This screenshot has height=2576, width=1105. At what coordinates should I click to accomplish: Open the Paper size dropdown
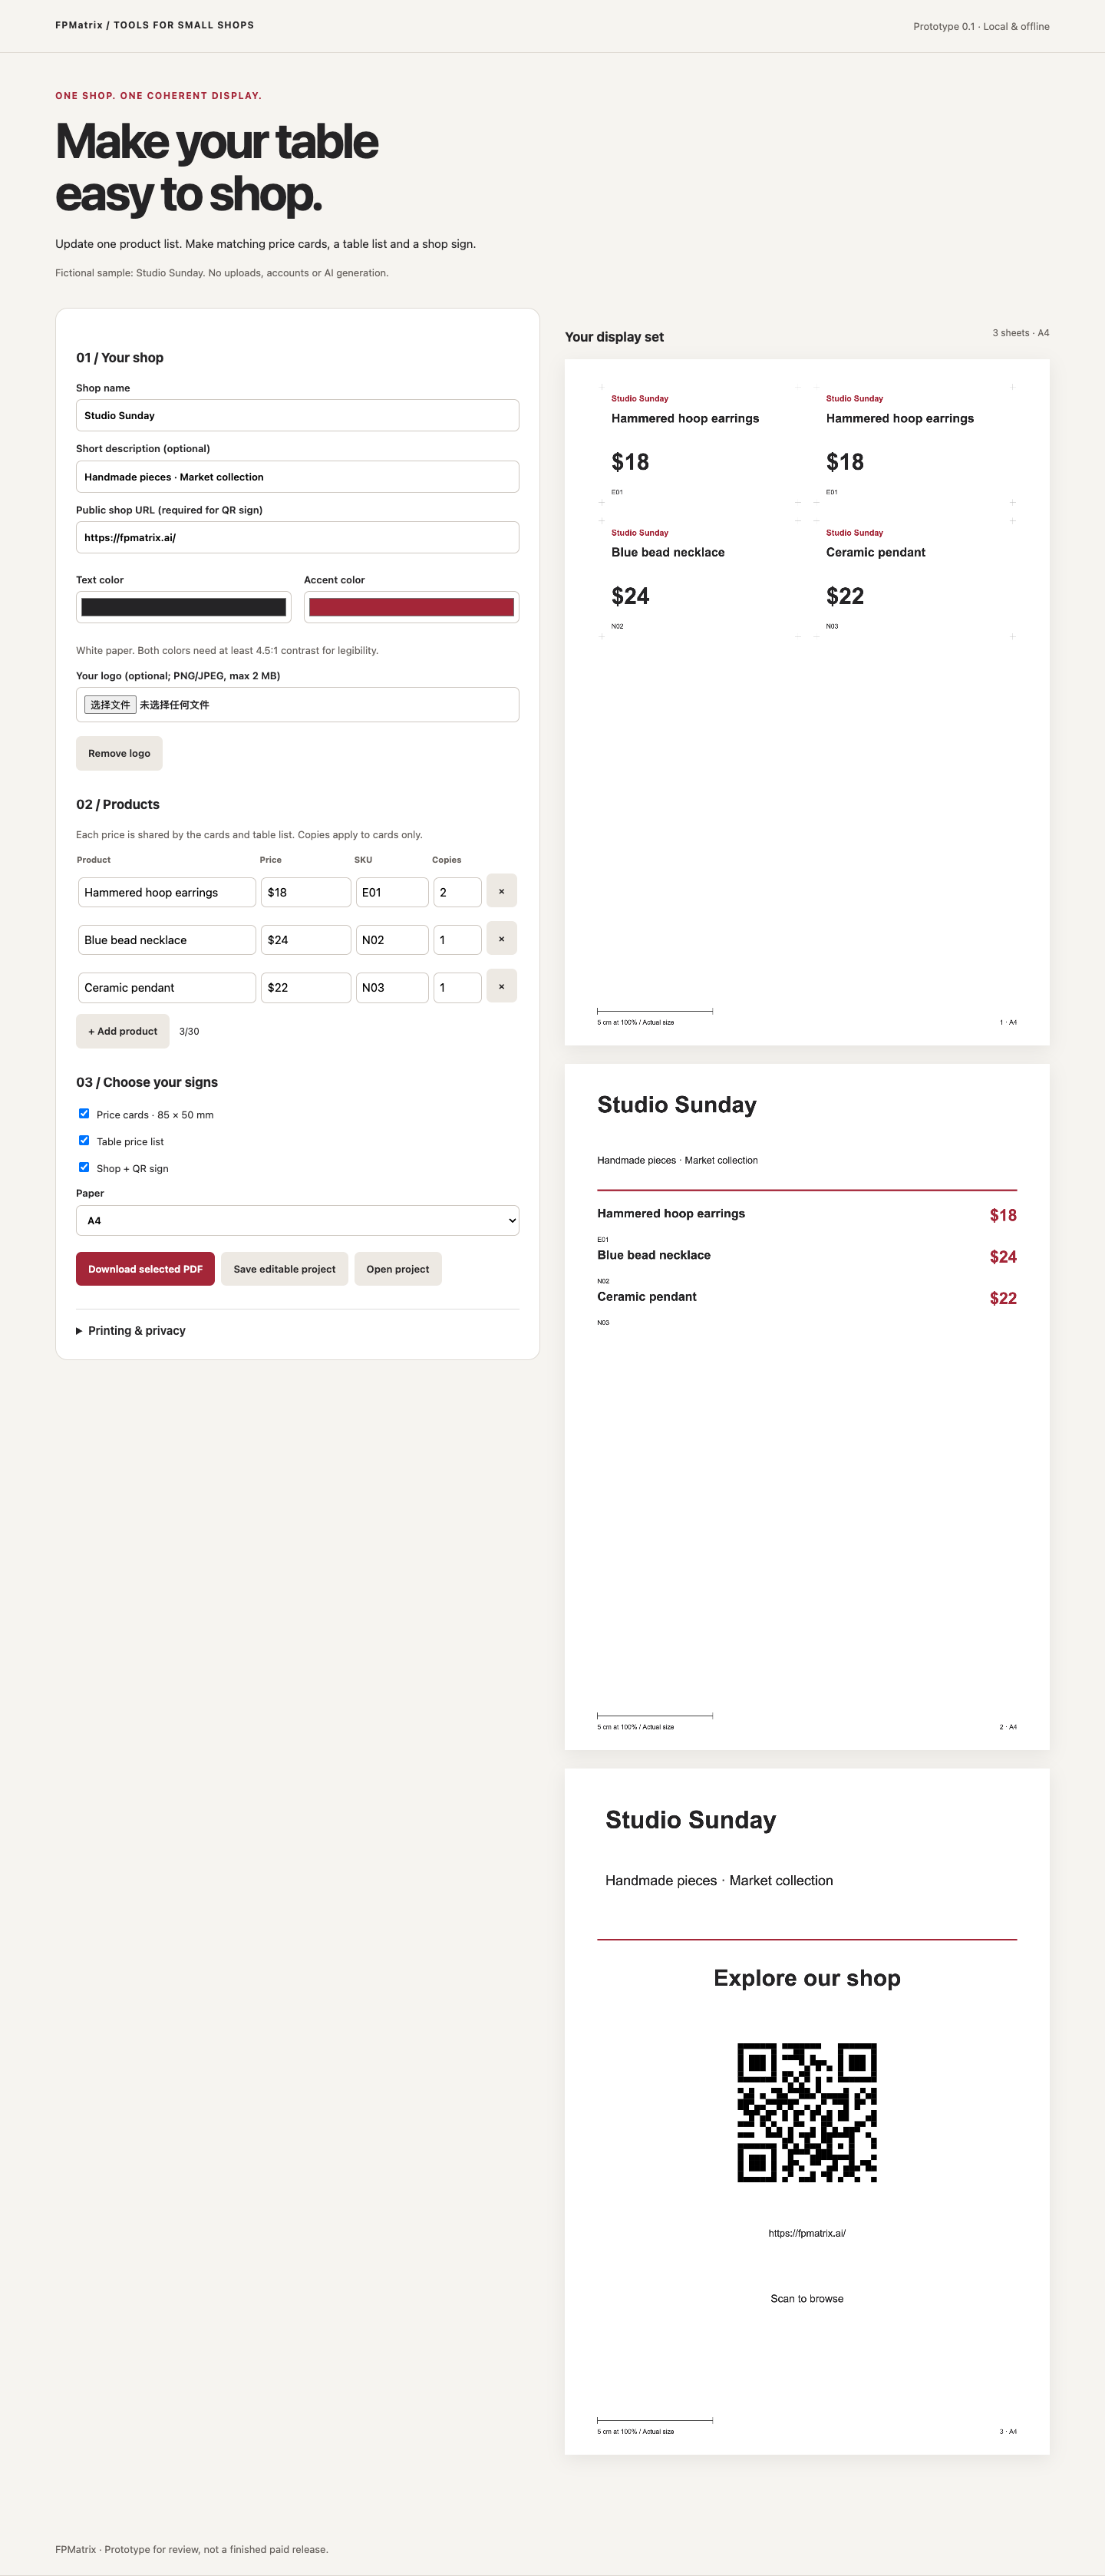pyautogui.click(x=297, y=1220)
